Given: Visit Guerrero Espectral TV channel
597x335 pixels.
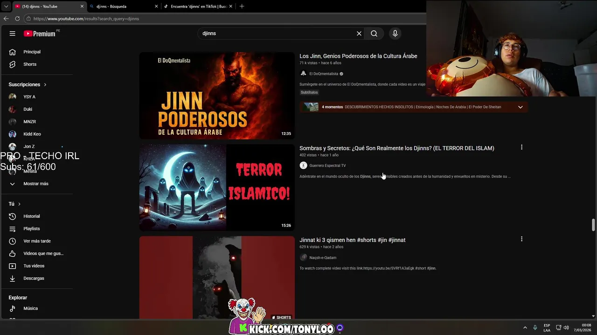Looking at the screenshot, I should click(327, 166).
